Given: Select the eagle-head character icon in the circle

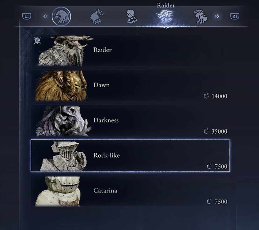Looking at the screenshot, I should (61, 16).
